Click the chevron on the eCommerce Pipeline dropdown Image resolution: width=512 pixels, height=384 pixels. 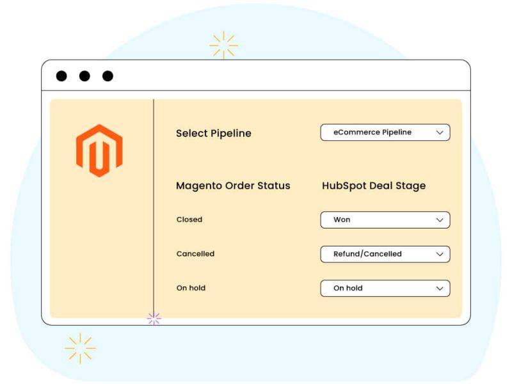[440, 132]
